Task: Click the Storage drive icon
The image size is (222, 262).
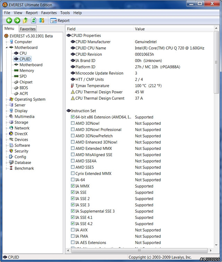Action: coord(11,122)
